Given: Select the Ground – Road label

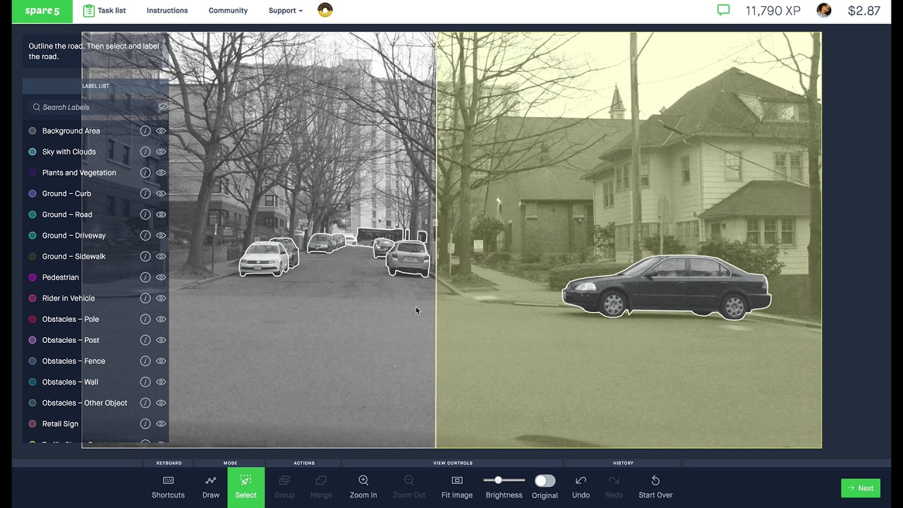Looking at the screenshot, I should [x=67, y=214].
